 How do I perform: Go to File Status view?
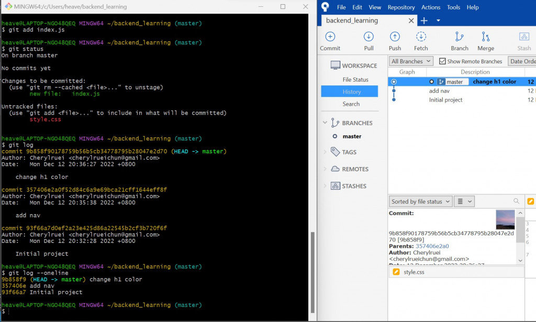coord(355,79)
